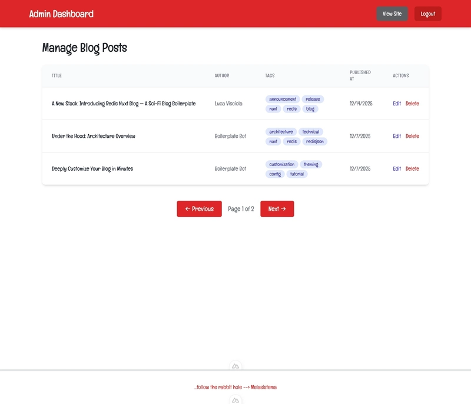Edit the Deeply Customize Your Blog post
This screenshot has height=404, width=471.
pos(396,168)
